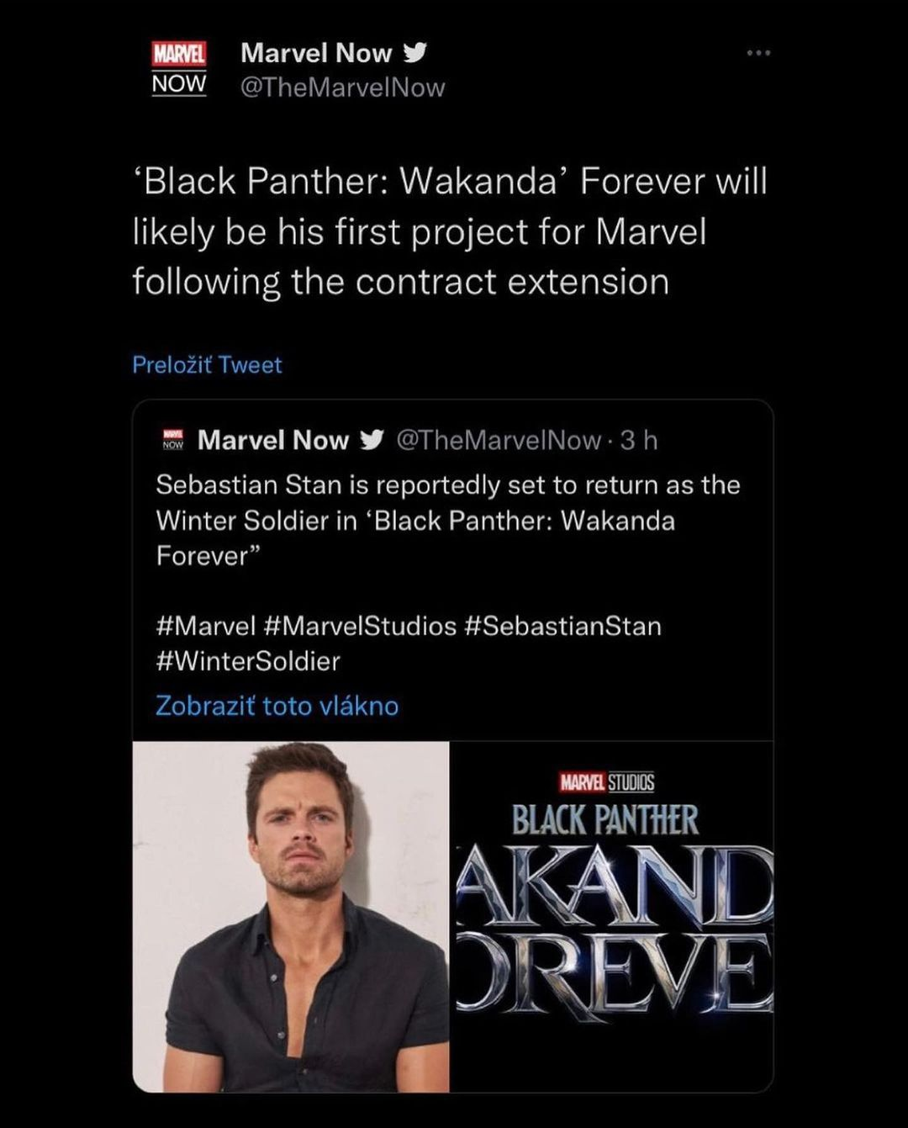Image resolution: width=908 pixels, height=1128 pixels.
Task: Open the Marvel Now display name at top
Action: 316,52
